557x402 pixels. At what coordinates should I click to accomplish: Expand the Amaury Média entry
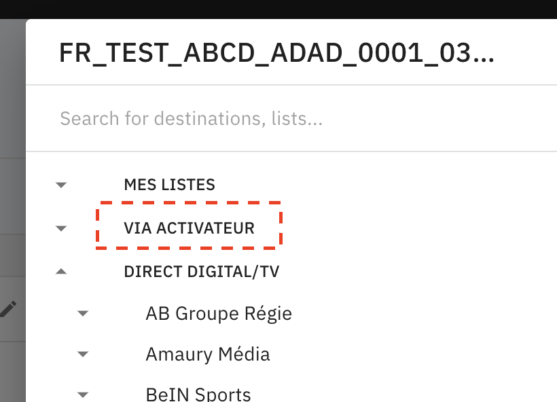(83, 354)
